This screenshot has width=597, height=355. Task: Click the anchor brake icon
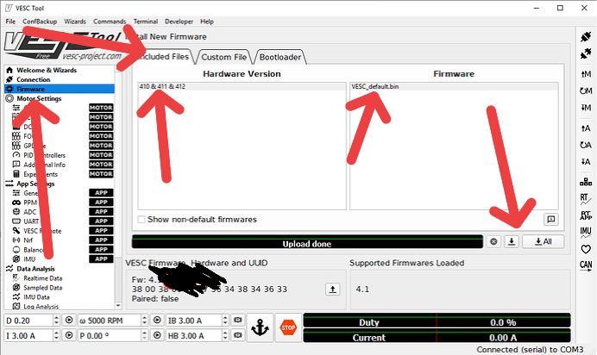pyautogui.click(x=260, y=327)
